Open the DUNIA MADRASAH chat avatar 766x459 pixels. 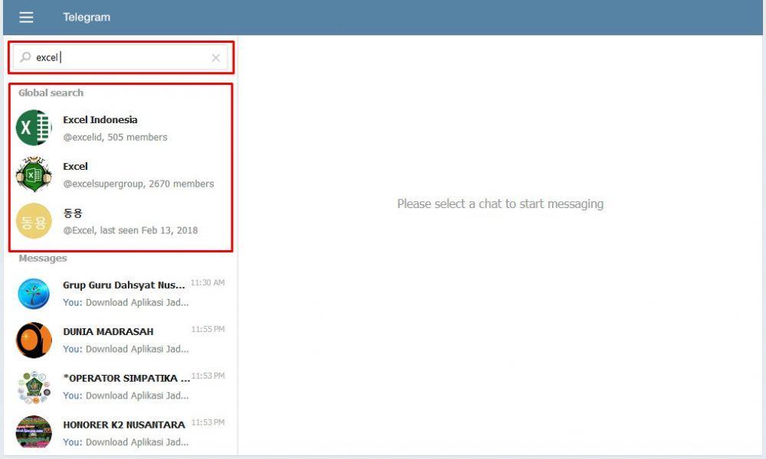34,340
